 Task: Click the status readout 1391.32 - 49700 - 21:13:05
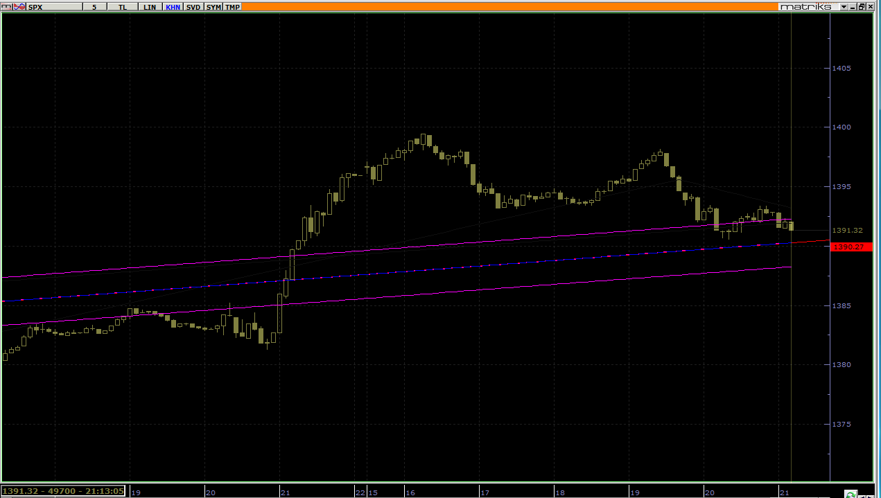point(63,491)
